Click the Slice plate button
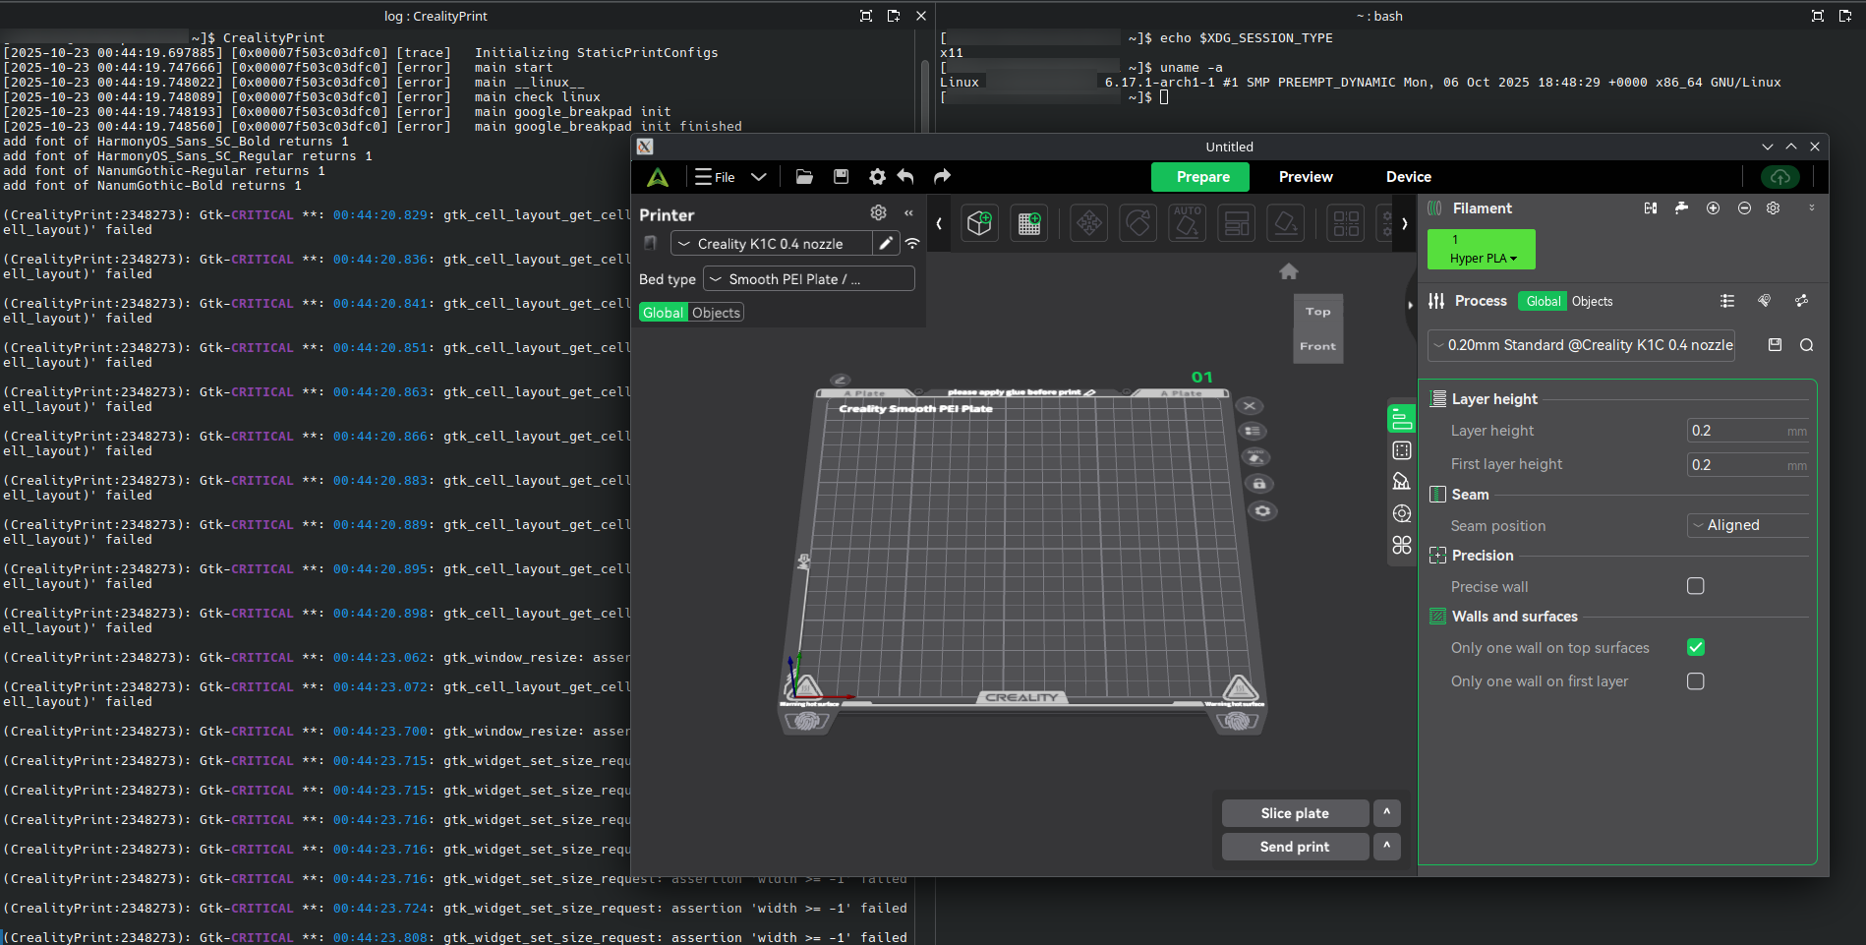The width and height of the screenshot is (1866, 945). (x=1294, y=813)
